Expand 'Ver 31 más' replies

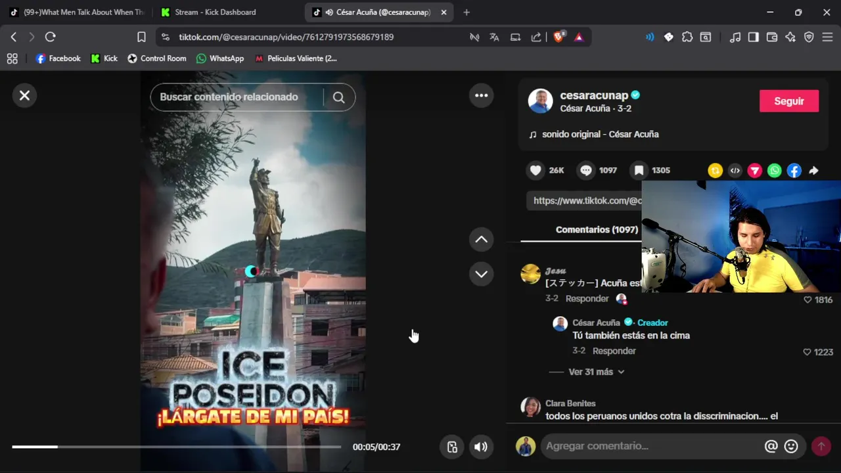point(596,372)
